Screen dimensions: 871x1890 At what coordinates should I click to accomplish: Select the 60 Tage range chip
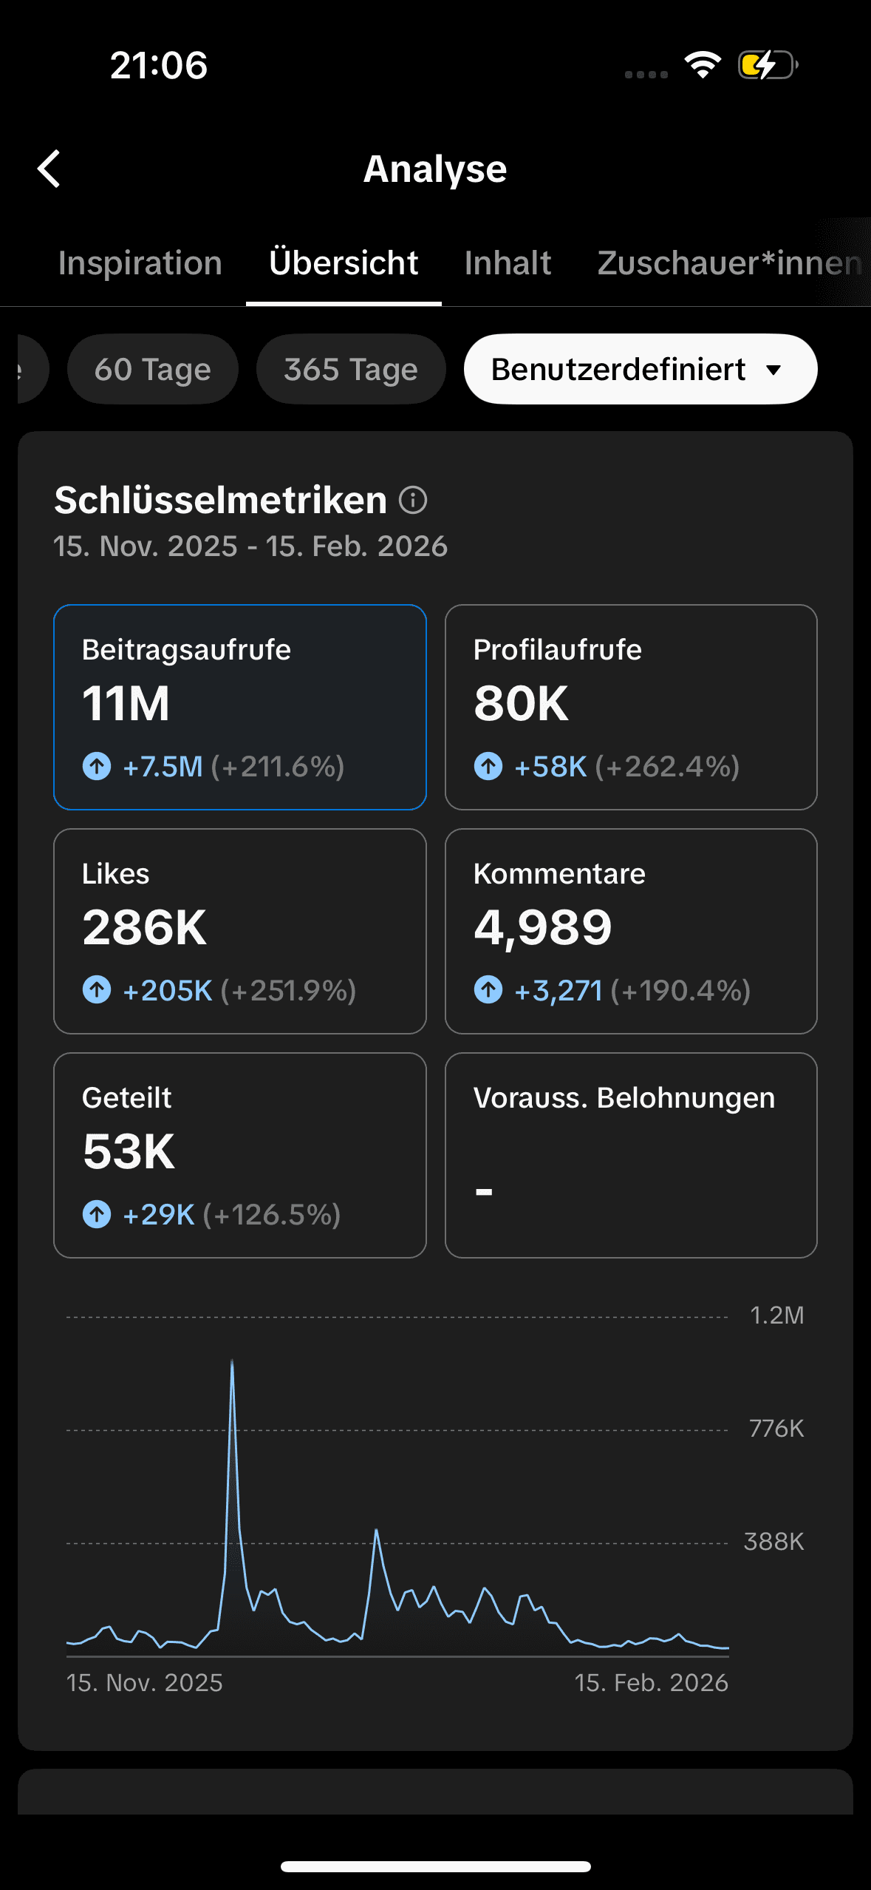pyautogui.click(x=153, y=369)
